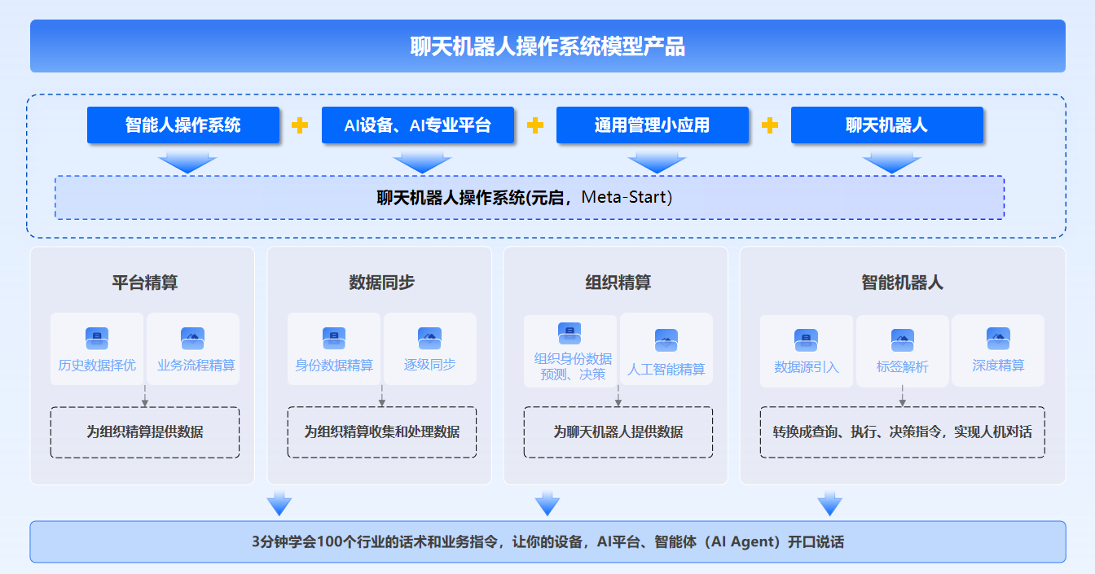
Task: Click the 智能人操作系统 button
Action: click(x=183, y=125)
